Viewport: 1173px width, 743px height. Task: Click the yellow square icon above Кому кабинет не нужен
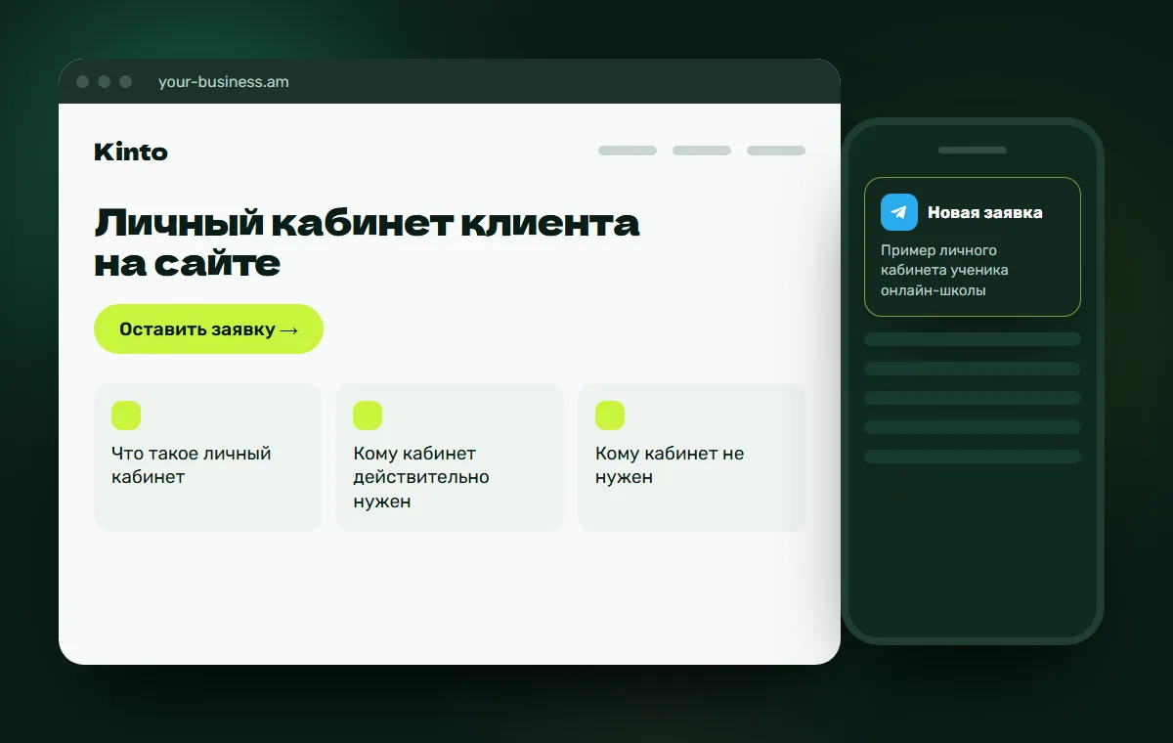610,415
